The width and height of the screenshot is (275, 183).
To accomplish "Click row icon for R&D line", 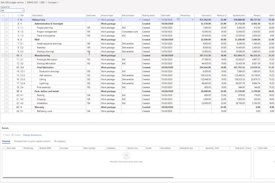I will click(x=6, y=40).
